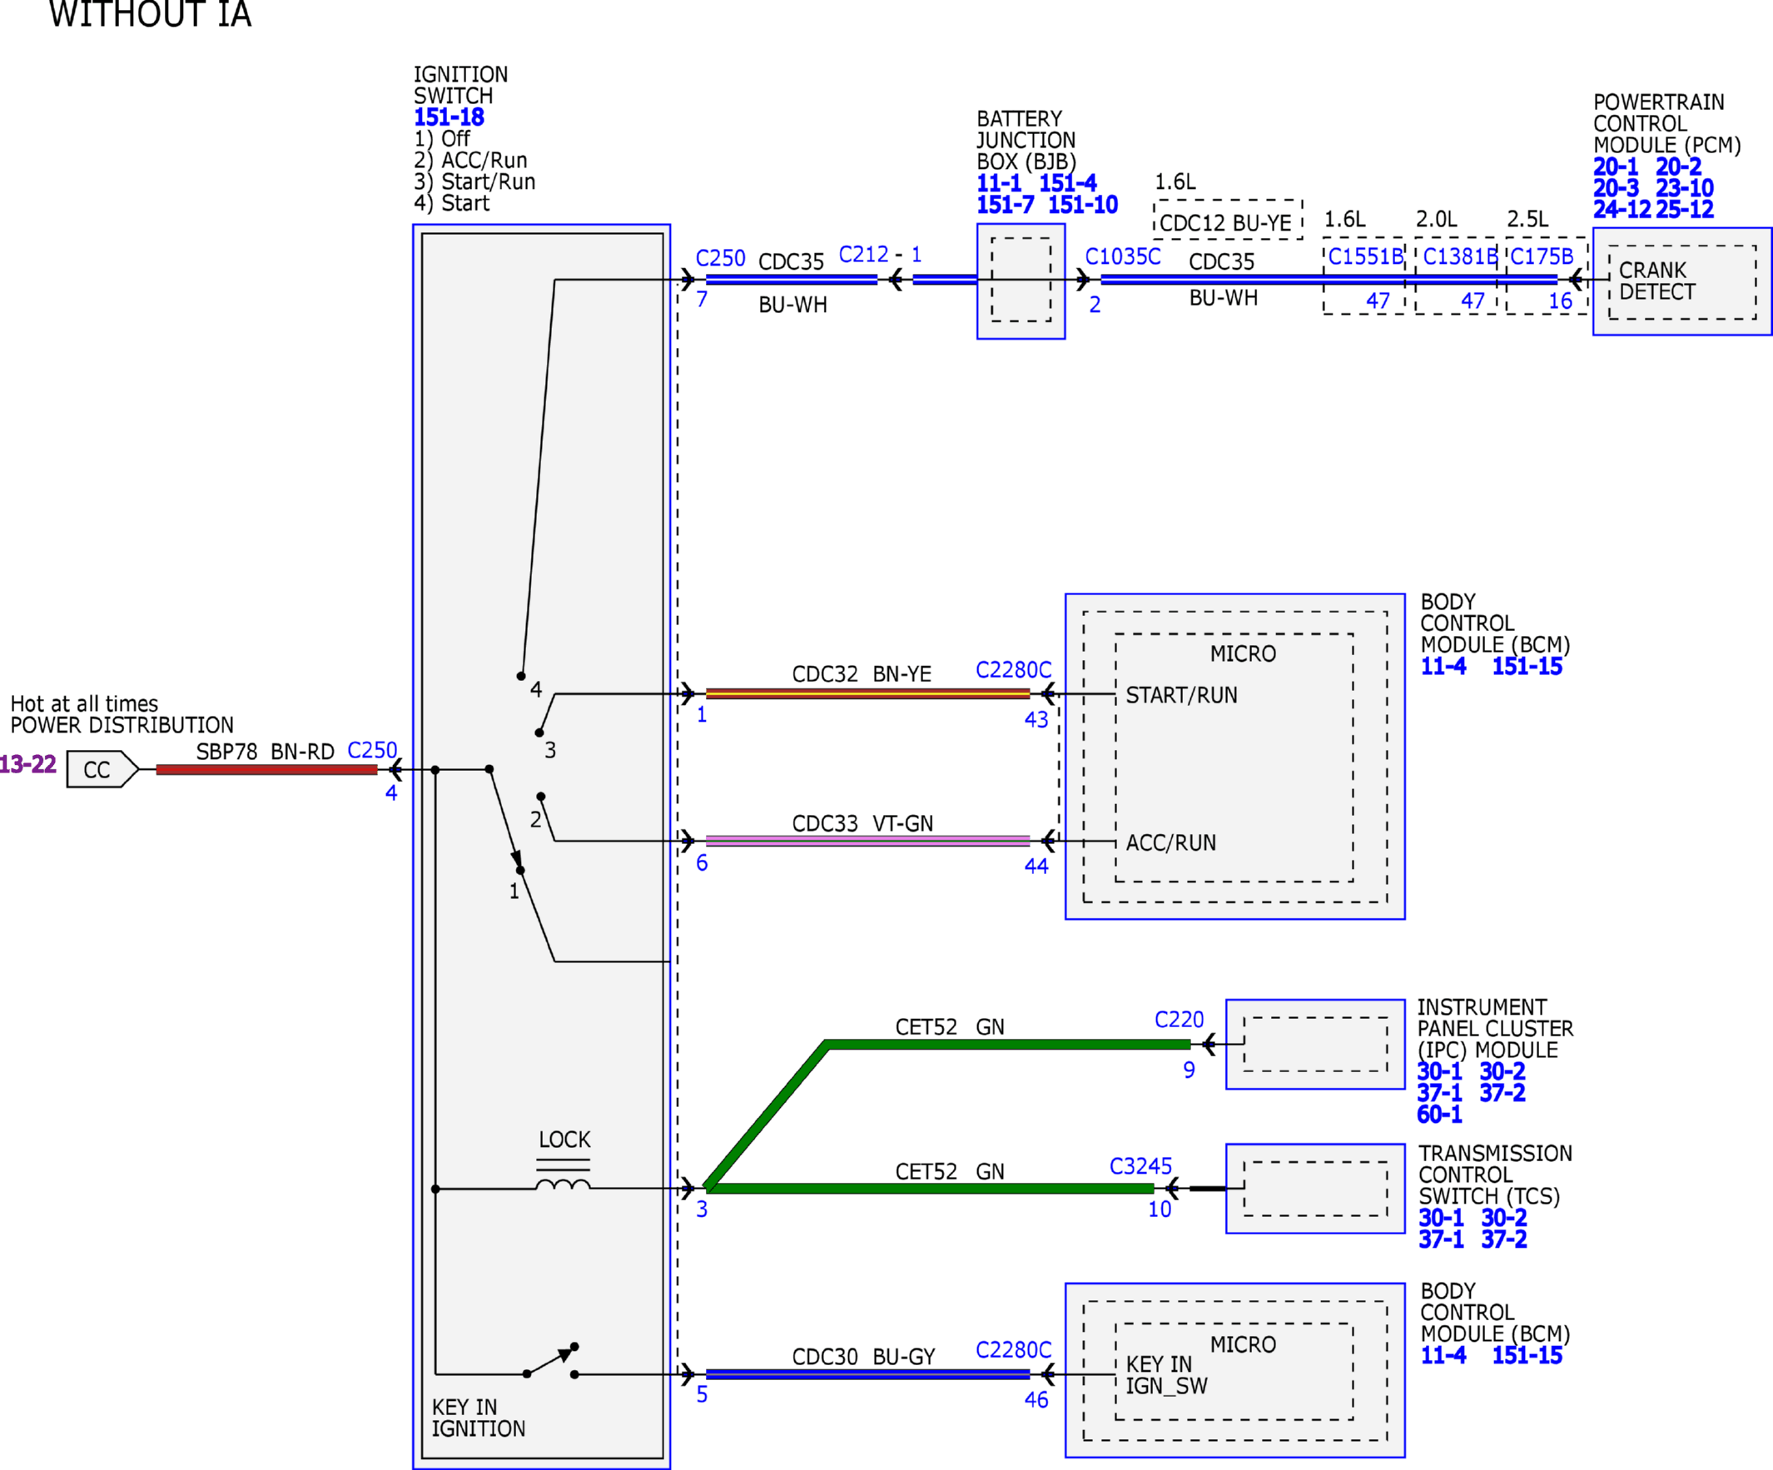This screenshot has width=1773, height=1470.
Task: Open BJB reference page 151-10
Action: (1082, 204)
